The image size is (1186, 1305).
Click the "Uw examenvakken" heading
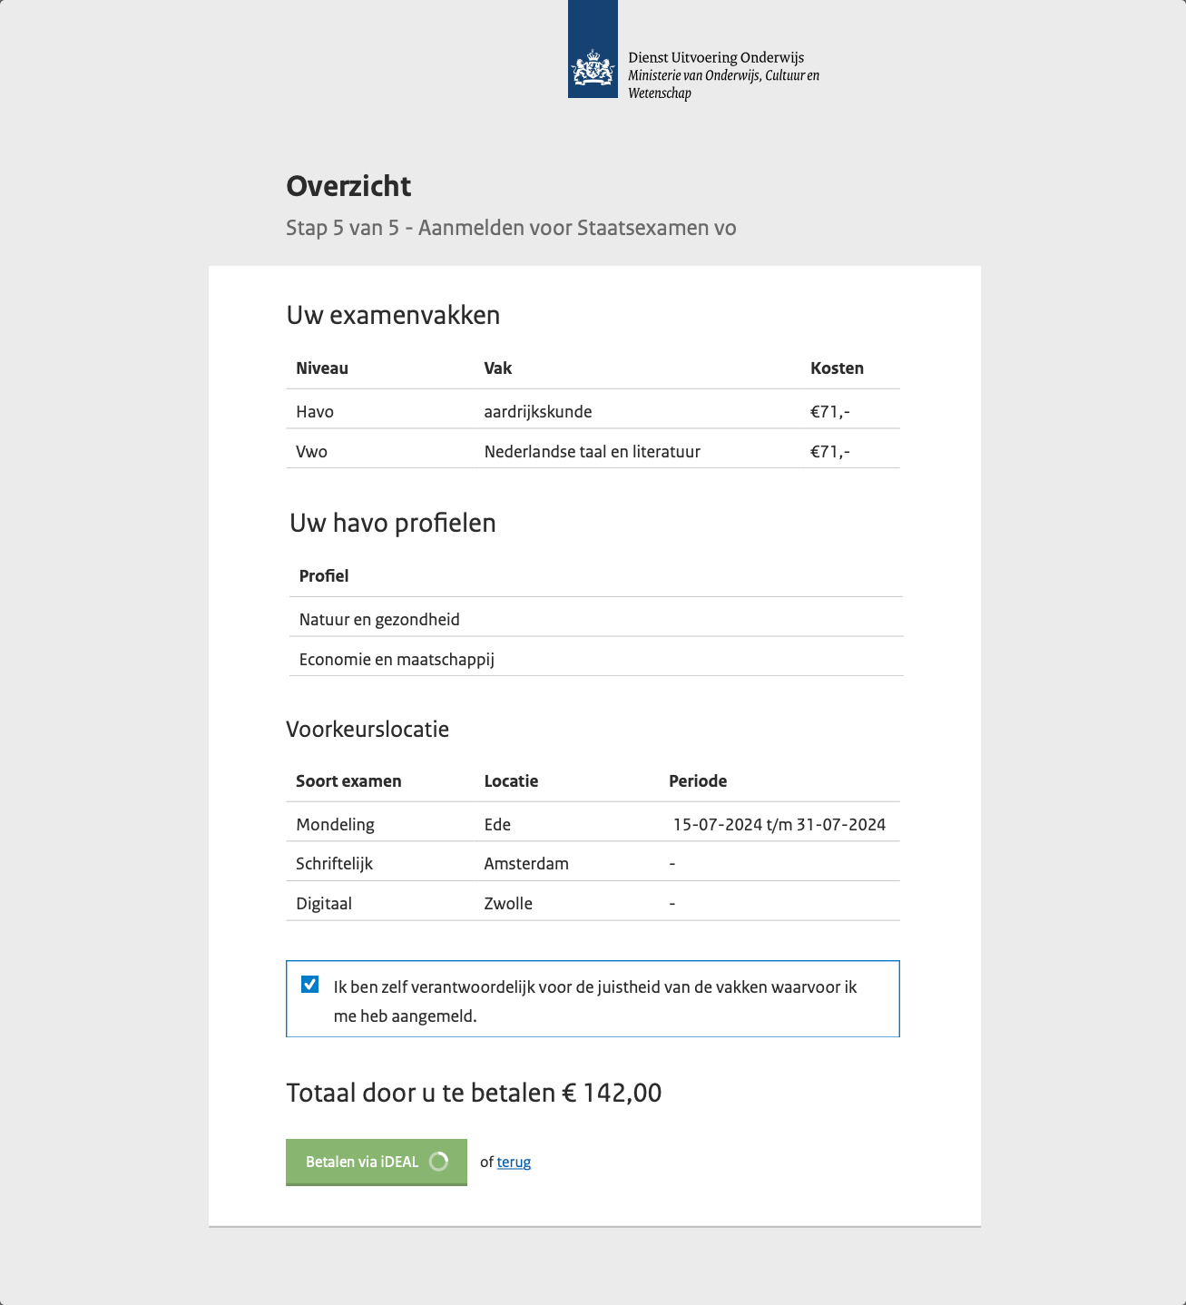(393, 315)
